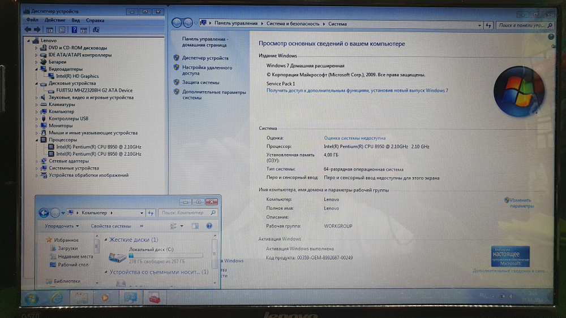Open Настройка удаленного доступа link

click(x=207, y=70)
